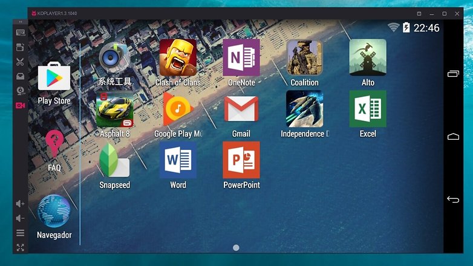Launch Asphalt 8
The width and height of the screenshot is (473, 266).
pyautogui.click(x=114, y=109)
